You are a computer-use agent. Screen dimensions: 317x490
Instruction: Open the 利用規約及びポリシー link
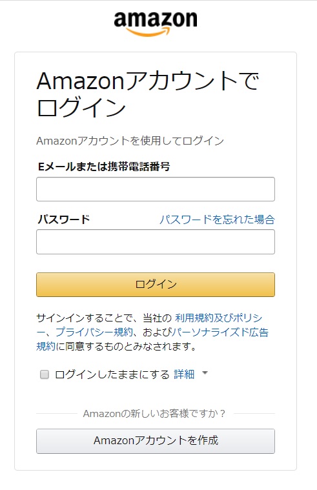[218, 318]
